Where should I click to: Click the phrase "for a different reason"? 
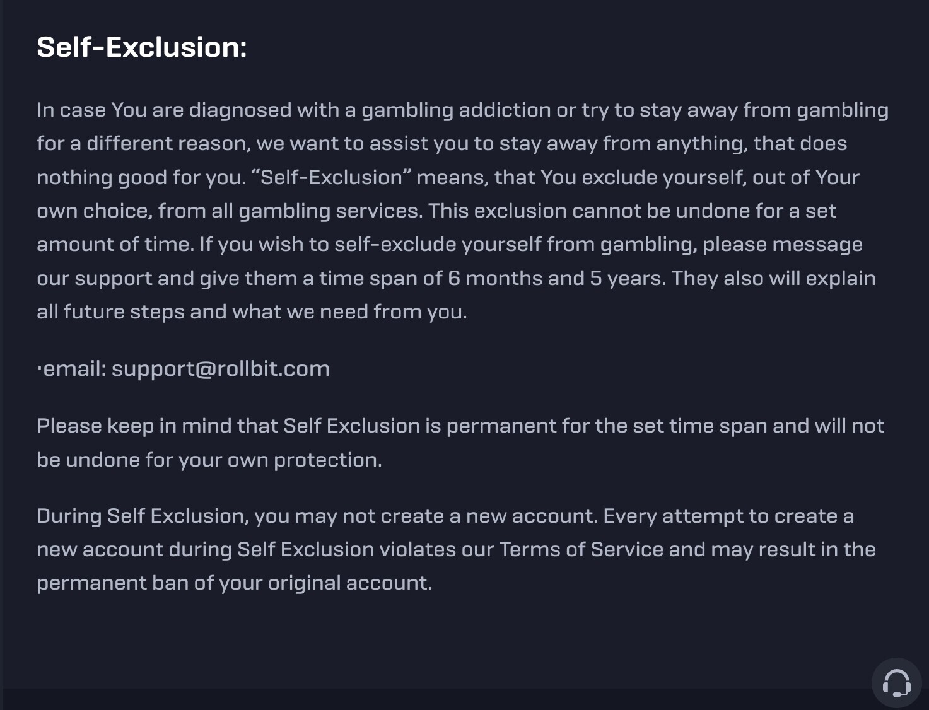point(143,144)
